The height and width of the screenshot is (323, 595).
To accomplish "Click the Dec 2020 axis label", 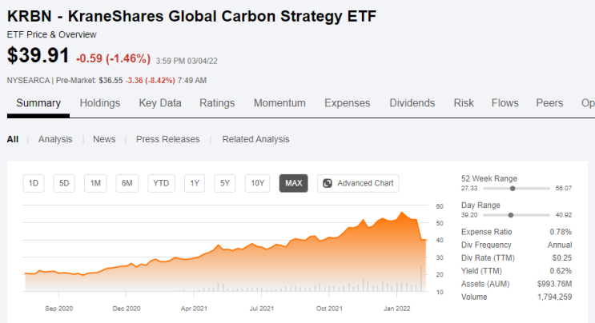I will (127, 309).
